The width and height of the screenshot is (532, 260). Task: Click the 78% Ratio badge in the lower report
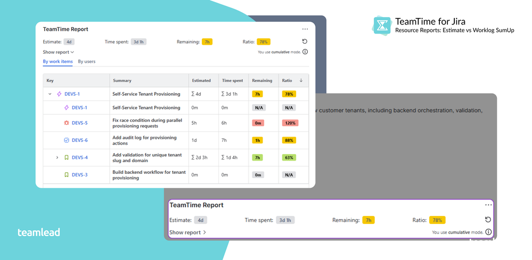(x=437, y=220)
